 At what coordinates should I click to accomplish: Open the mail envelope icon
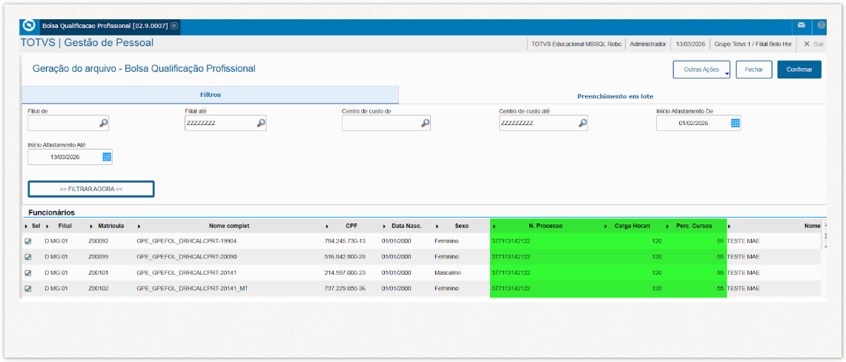[802, 25]
